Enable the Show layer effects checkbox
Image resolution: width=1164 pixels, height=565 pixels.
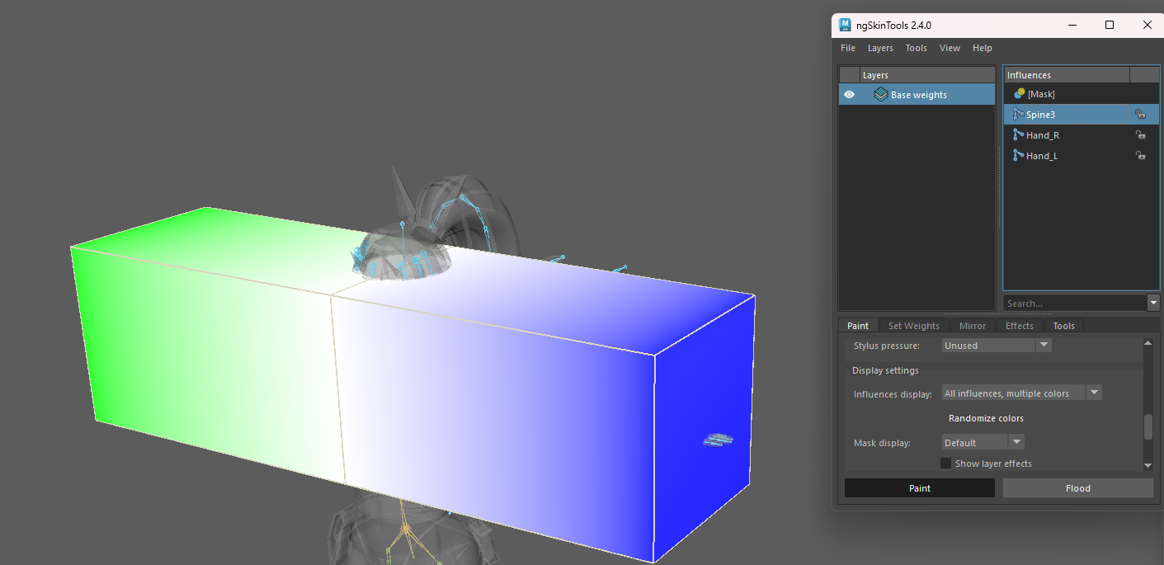point(946,464)
